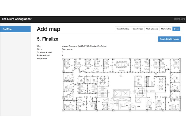This screenshot has width=186, height=132.
Task: Click hexagon marker B on the floor plan
Action: [x=121, y=75]
